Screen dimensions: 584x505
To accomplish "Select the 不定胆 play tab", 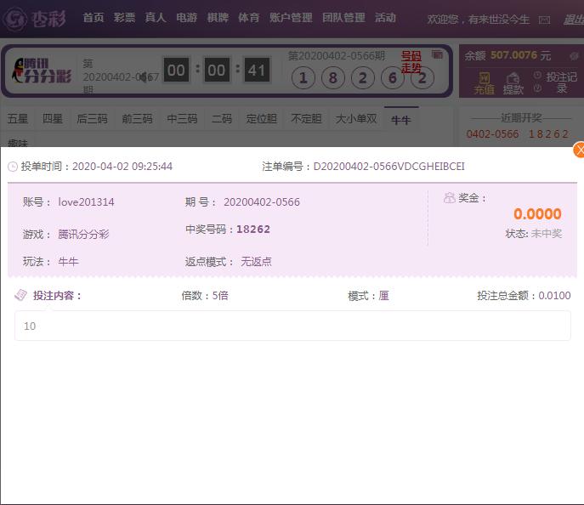I will pyautogui.click(x=306, y=119).
